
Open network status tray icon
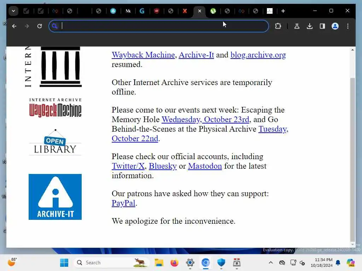(293, 263)
